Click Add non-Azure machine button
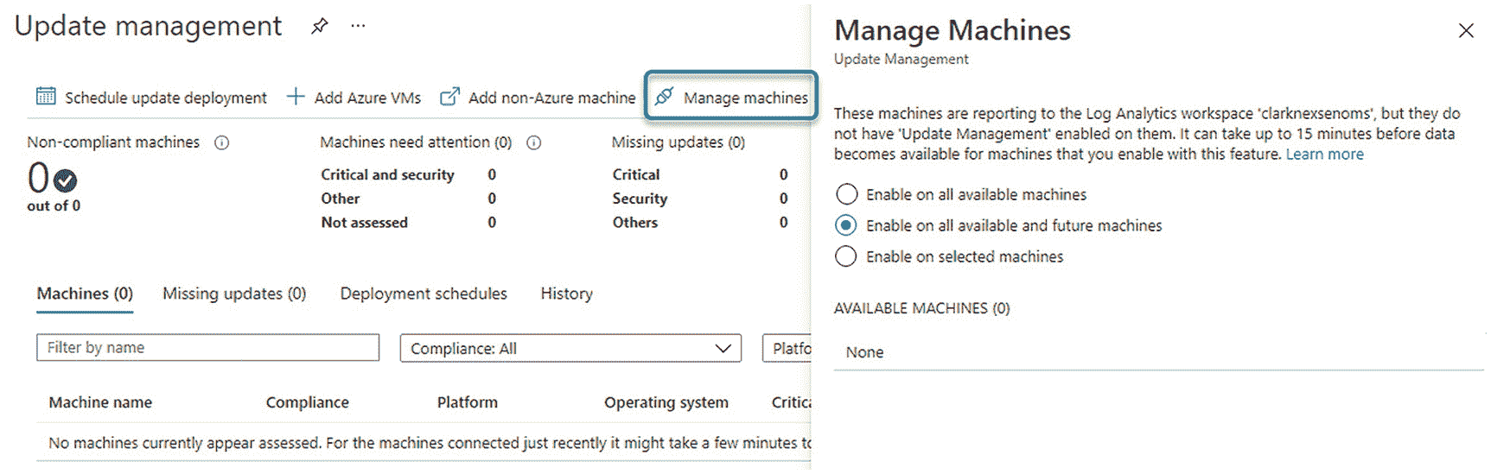 [x=538, y=97]
